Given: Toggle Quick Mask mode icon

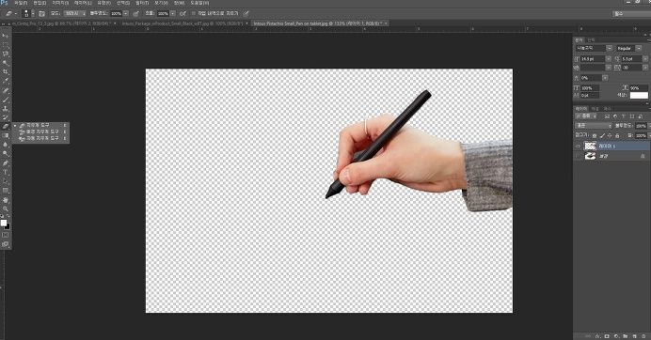Looking at the screenshot, I should [6, 235].
